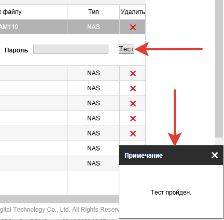Delete the fourth NAS row below password
Viewport: 224px width, 220px height.
pyautogui.click(x=133, y=118)
